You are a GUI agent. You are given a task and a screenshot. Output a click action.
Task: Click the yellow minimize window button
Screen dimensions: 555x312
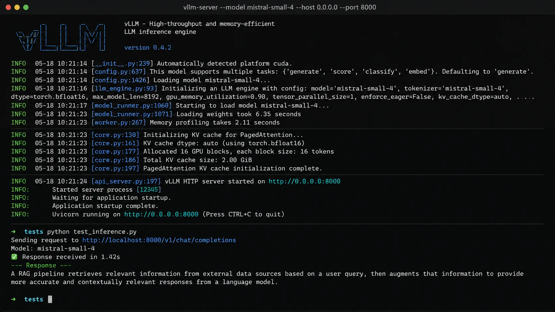click(17, 7)
